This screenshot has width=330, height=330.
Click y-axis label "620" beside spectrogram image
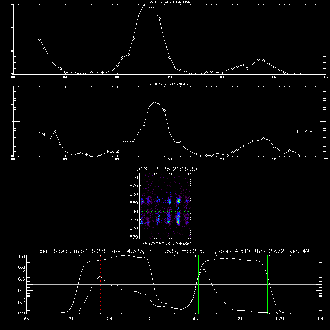tap(134, 186)
